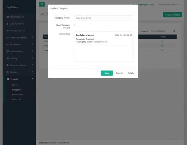Delete this category
Screen dimensions: 187x145
[131, 73]
